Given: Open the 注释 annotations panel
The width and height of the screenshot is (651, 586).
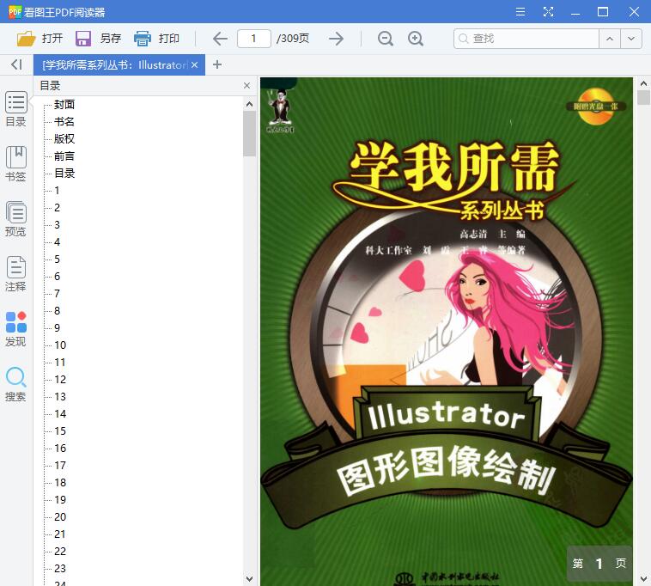Looking at the screenshot, I should 15,274.
